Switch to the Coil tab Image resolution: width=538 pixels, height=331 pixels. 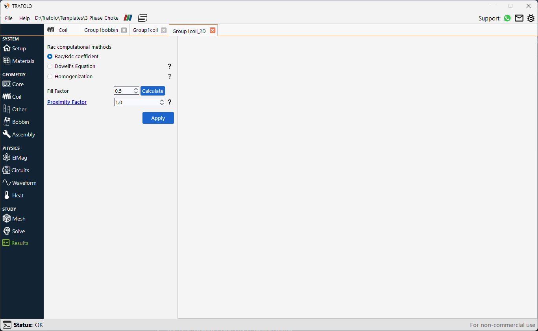tap(63, 30)
